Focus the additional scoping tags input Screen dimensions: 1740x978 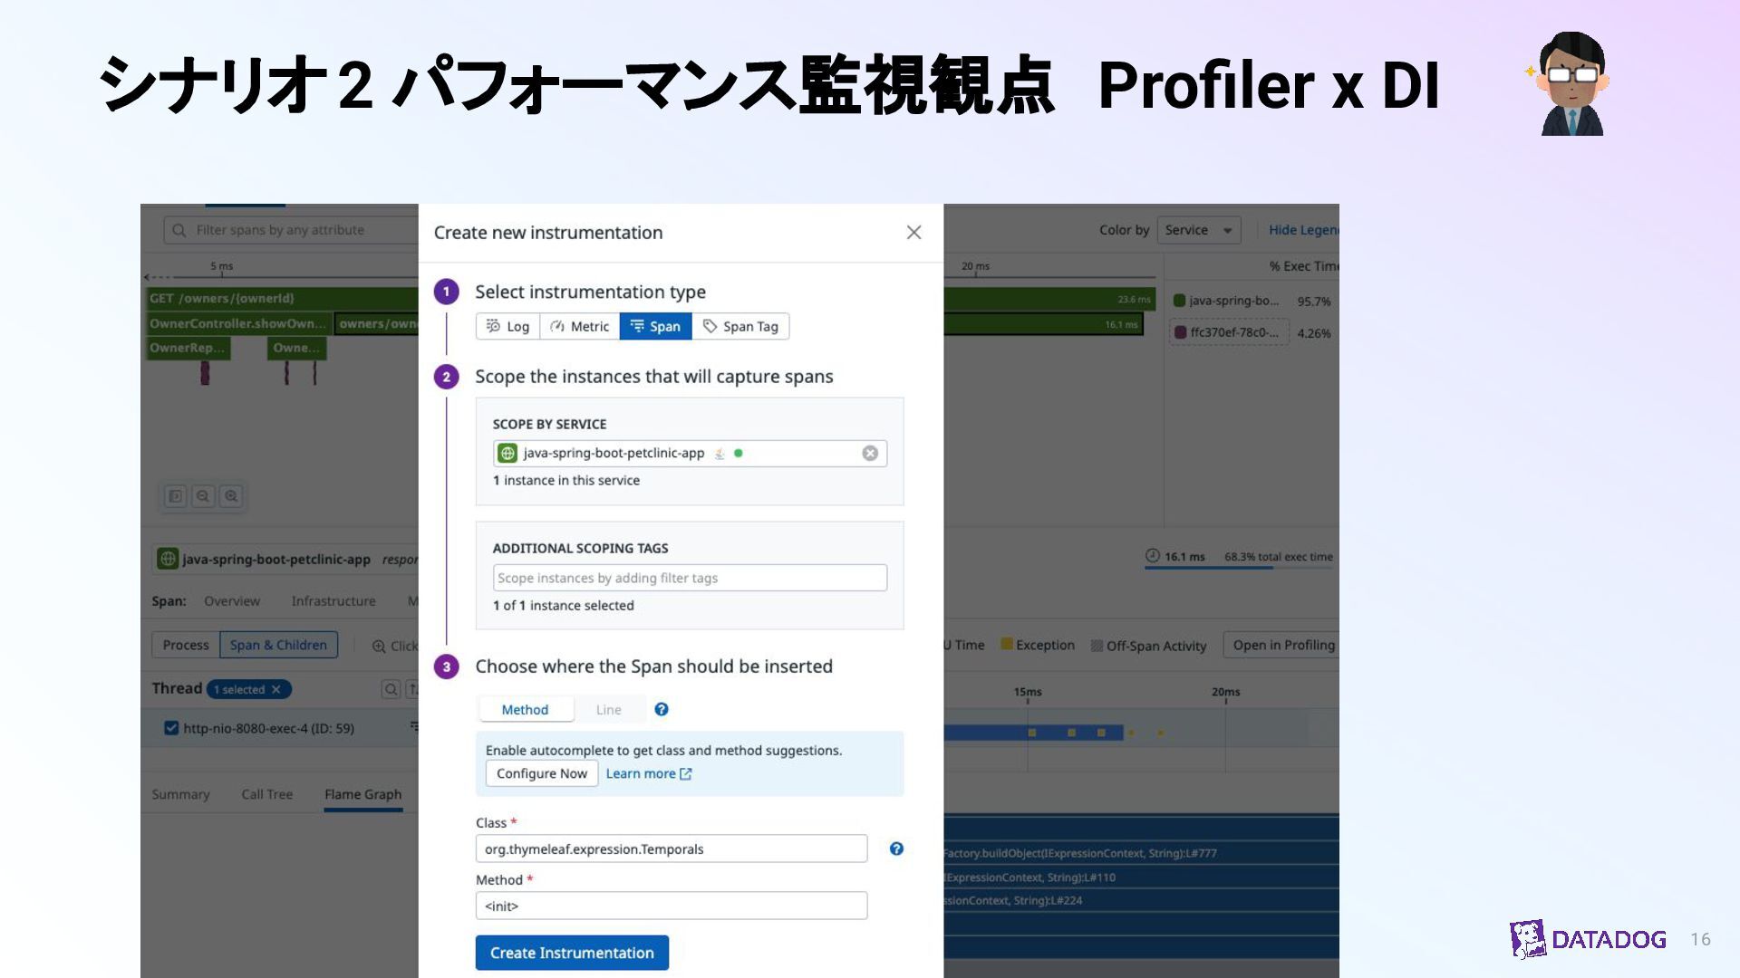[x=689, y=578]
